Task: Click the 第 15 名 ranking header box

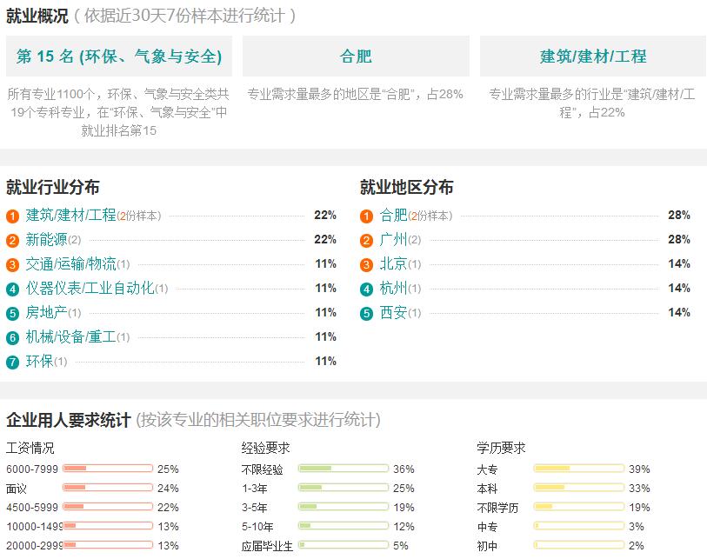Action: click(119, 57)
